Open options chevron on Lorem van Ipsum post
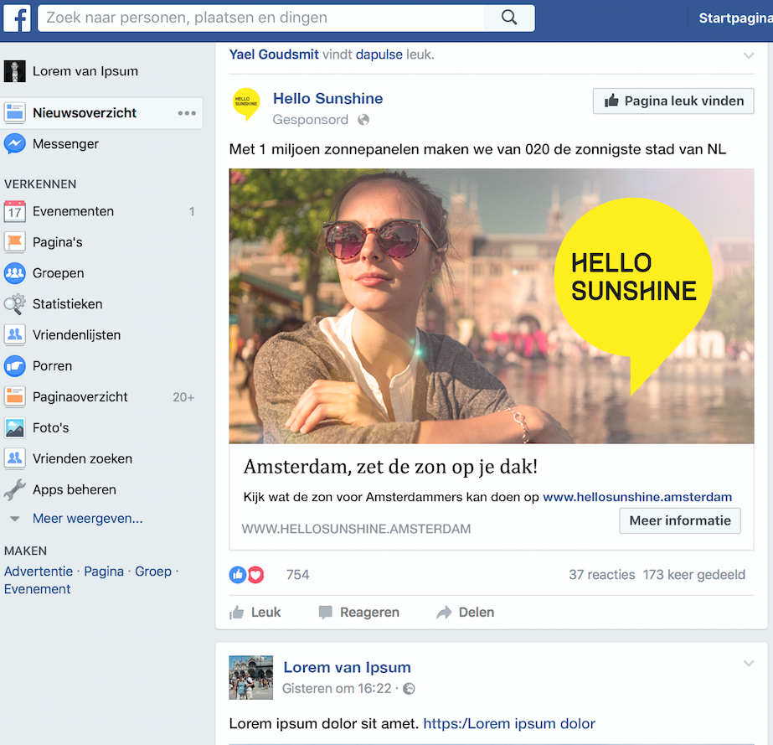 click(x=749, y=664)
